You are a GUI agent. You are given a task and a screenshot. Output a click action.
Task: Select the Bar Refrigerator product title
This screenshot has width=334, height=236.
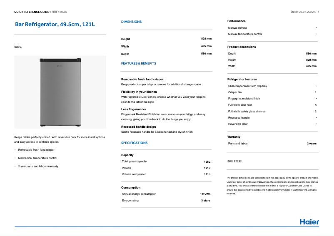point(55,25)
